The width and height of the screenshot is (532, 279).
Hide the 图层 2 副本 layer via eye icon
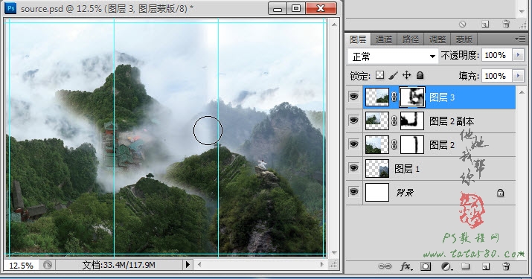pos(353,121)
